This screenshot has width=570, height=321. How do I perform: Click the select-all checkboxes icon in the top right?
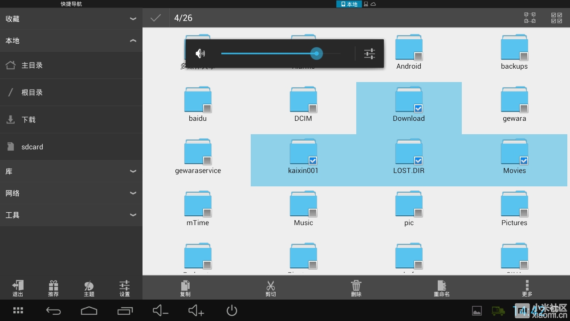[556, 18]
